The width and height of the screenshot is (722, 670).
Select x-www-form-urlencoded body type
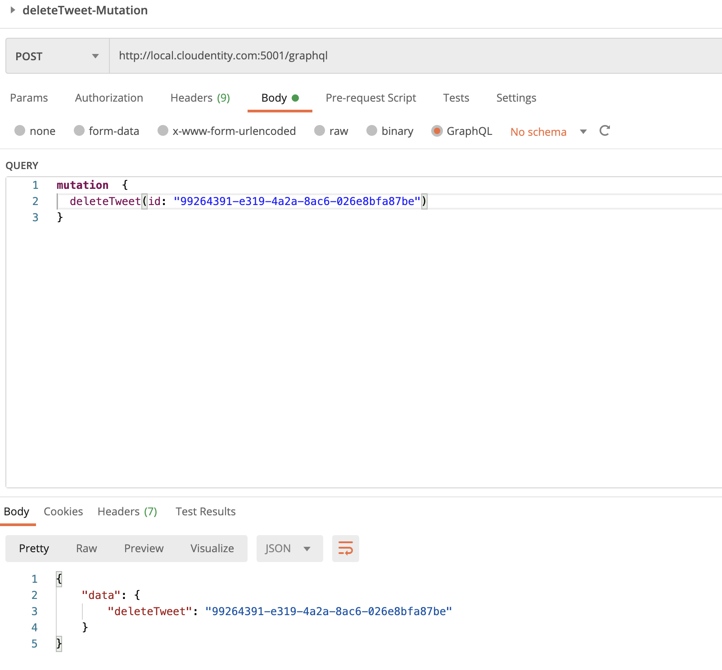click(x=163, y=130)
